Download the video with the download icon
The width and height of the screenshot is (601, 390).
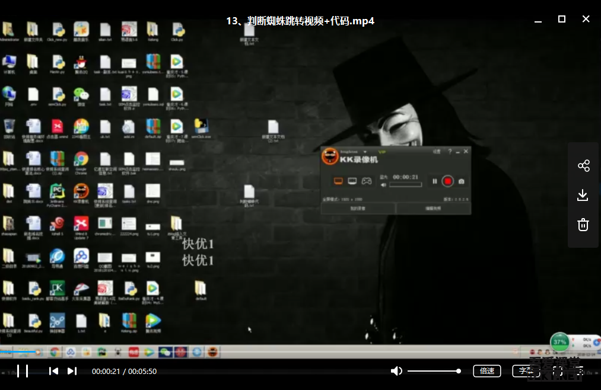pos(583,195)
